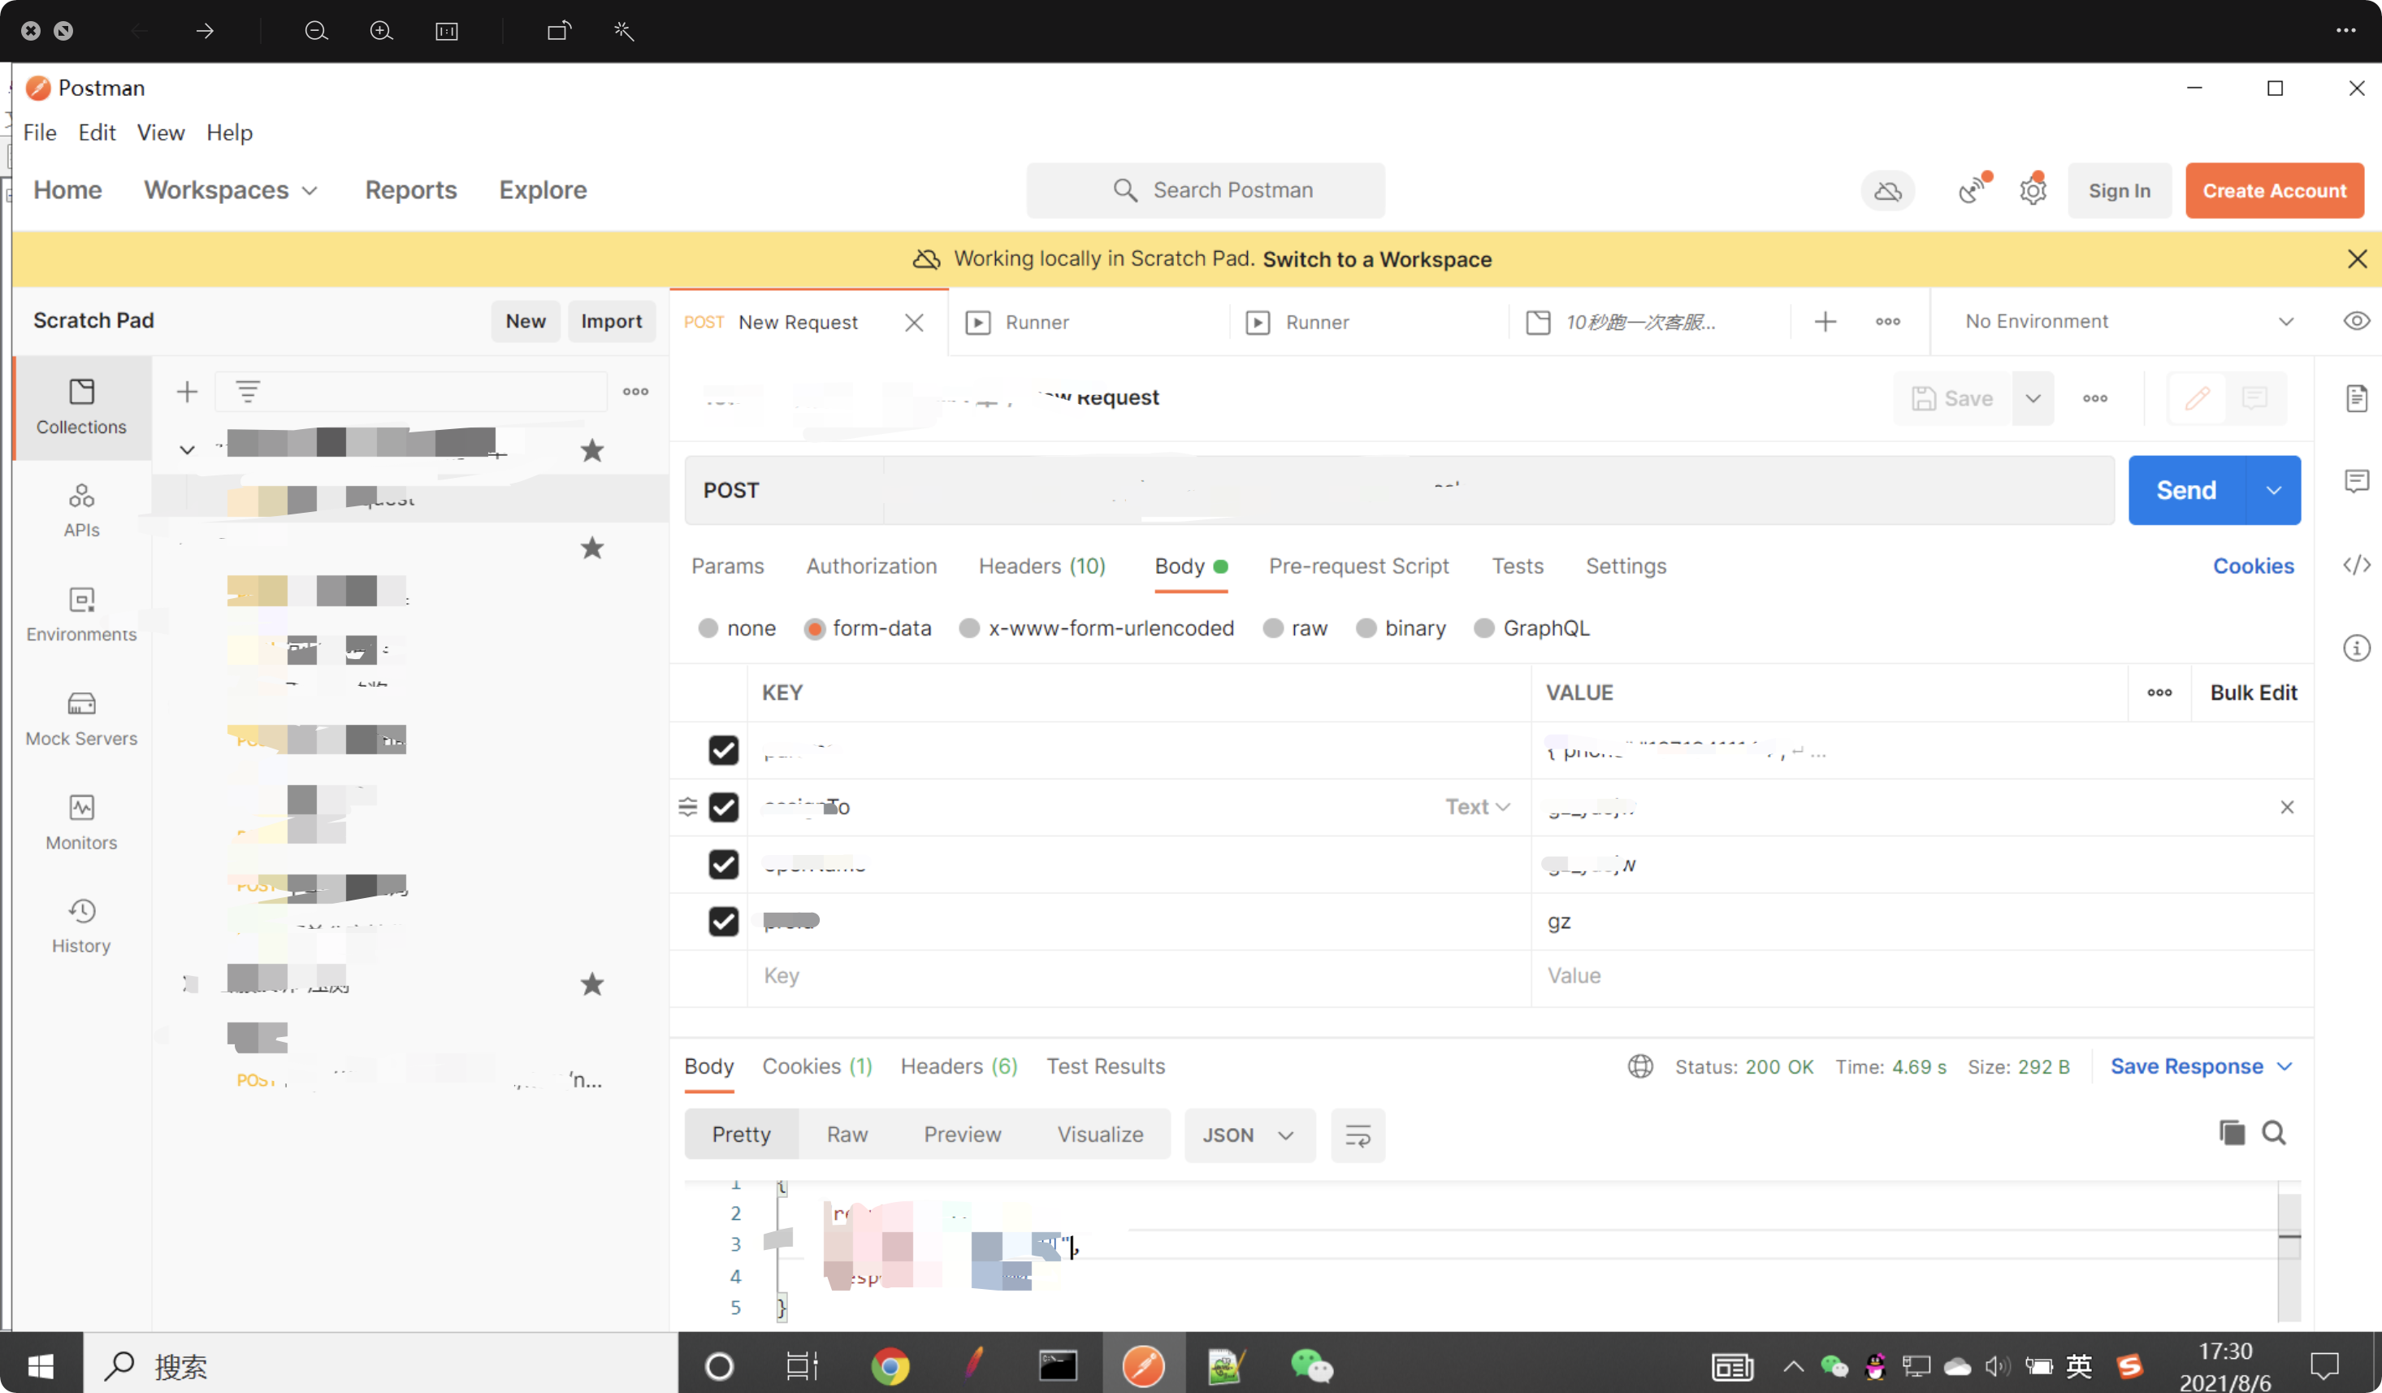Uncheck the first form-data row checkbox
Viewport: 2382px width, 1393px height.
point(723,751)
